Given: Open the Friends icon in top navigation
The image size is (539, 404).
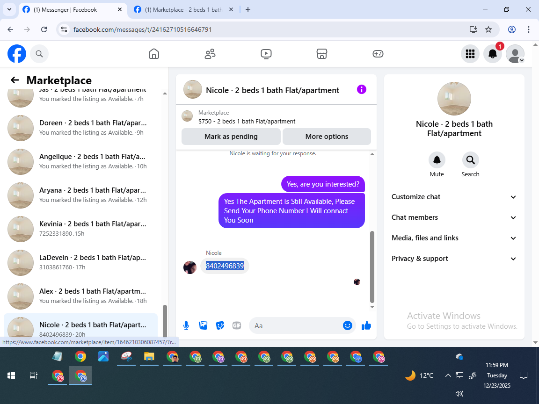Looking at the screenshot, I should (210, 54).
